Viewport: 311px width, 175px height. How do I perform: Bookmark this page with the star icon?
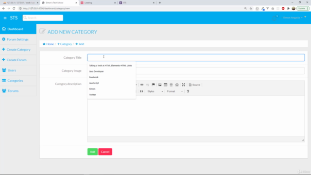coord(251,8)
